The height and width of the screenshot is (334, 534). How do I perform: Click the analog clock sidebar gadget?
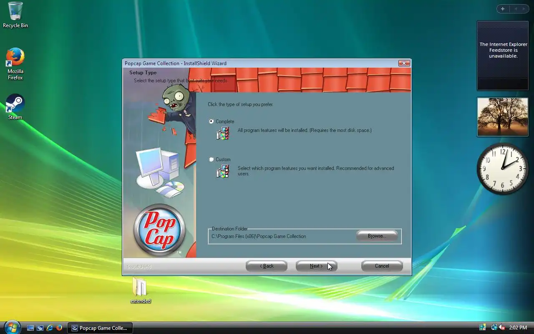(x=502, y=168)
